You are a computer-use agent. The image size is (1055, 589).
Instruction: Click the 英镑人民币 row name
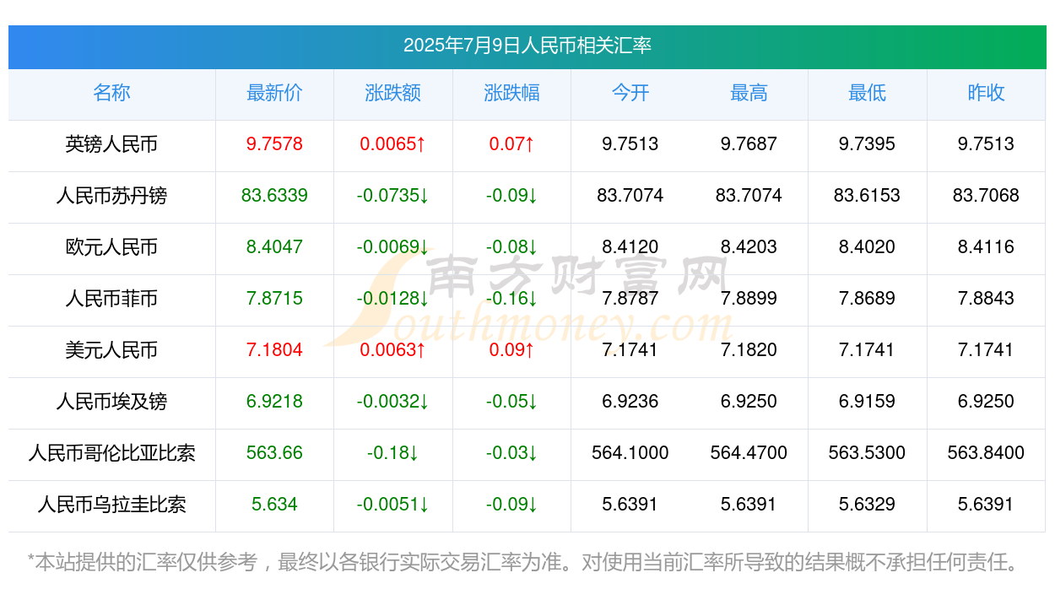tap(111, 144)
